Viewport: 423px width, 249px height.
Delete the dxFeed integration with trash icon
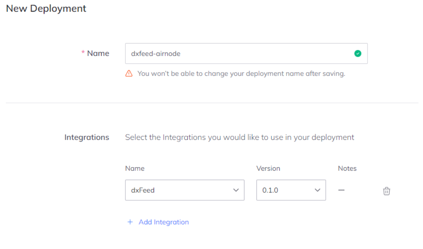point(387,191)
